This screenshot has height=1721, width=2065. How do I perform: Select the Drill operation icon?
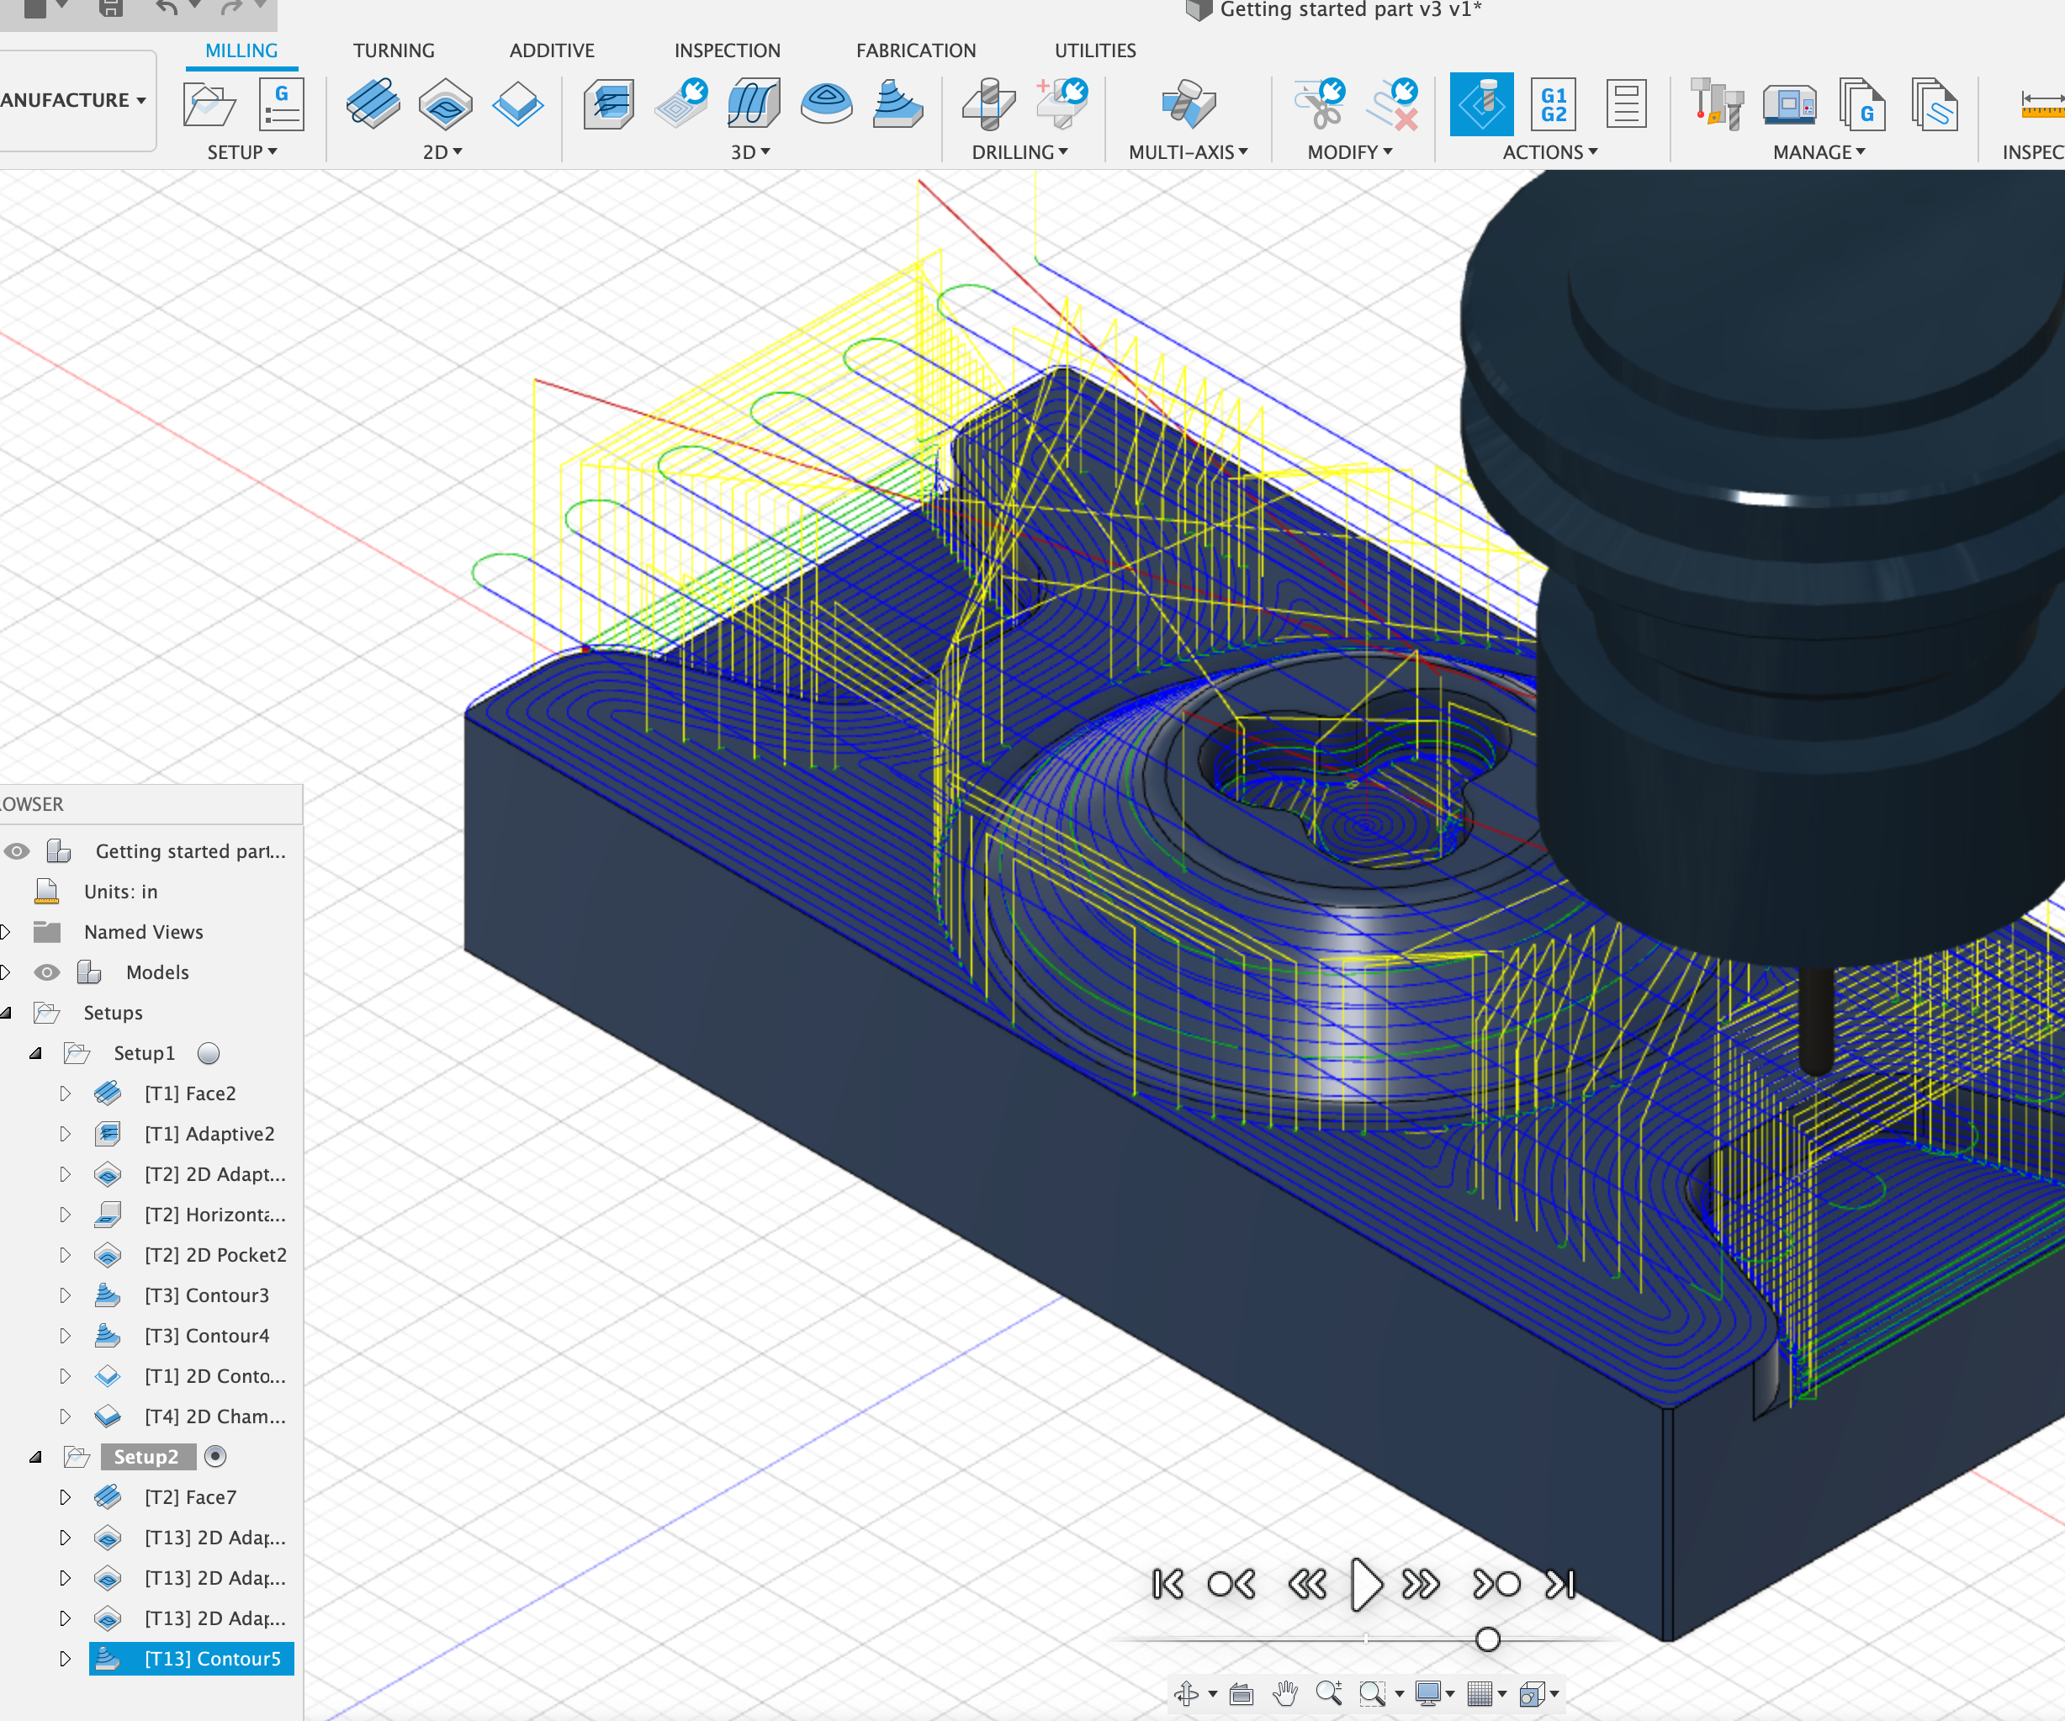point(988,103)
